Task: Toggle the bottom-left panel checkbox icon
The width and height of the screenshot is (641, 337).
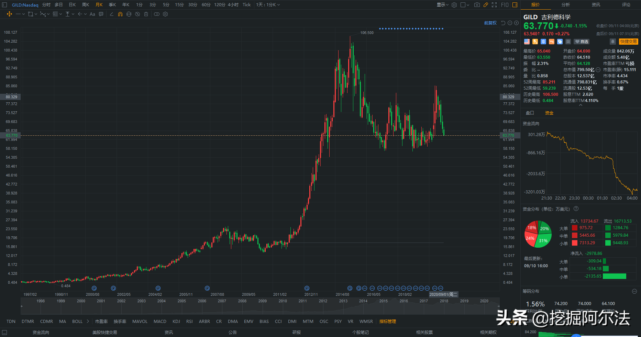Action: (x=4, y=333)
